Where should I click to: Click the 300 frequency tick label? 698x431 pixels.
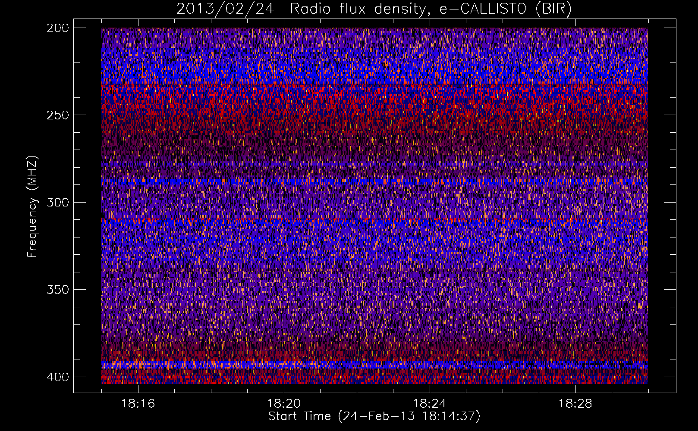[x=57, y=202]
